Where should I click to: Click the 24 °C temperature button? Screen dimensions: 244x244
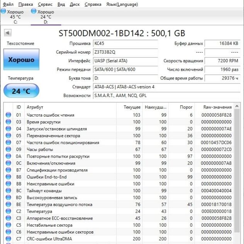[21, 91]
